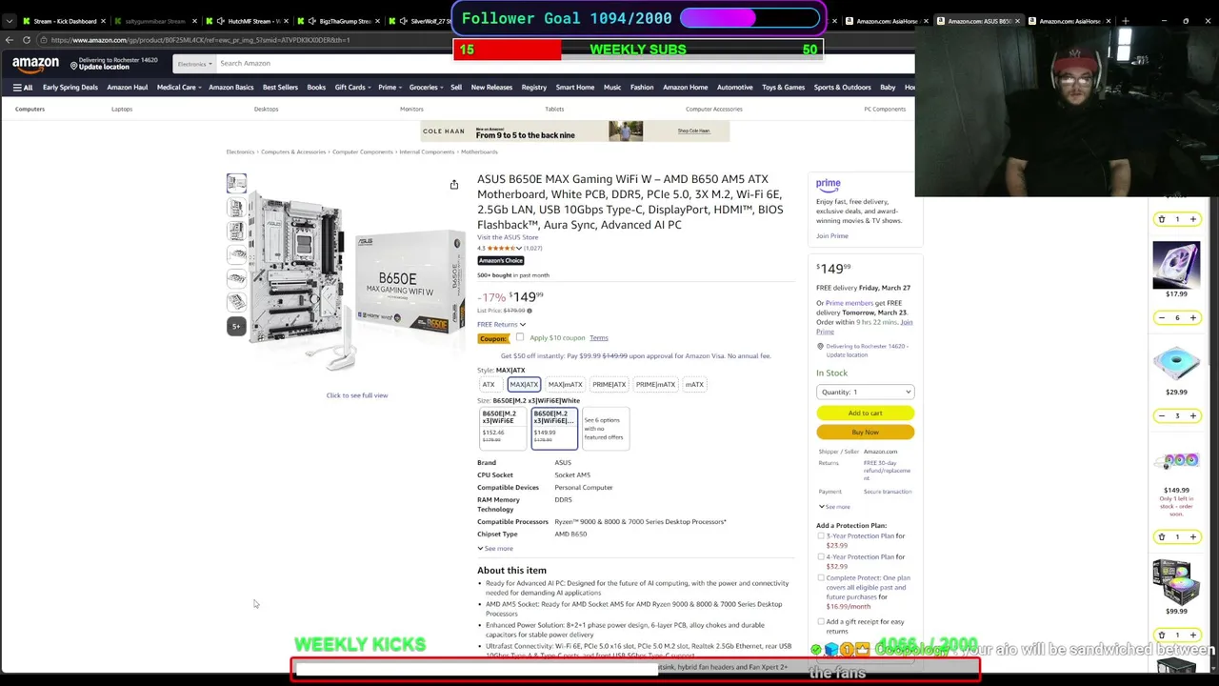This screenshot has width=1219, height=686.
Task: Choose the PRIME|ATX style option
Action: point(609,385)
